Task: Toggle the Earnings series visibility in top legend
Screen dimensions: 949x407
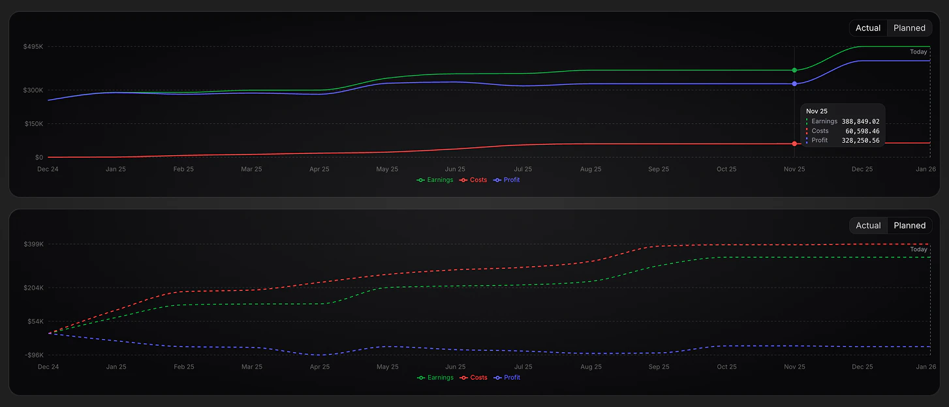Action: coord(435,179)
